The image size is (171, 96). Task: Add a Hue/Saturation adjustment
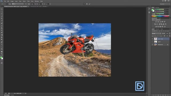(x=155, y=24)
